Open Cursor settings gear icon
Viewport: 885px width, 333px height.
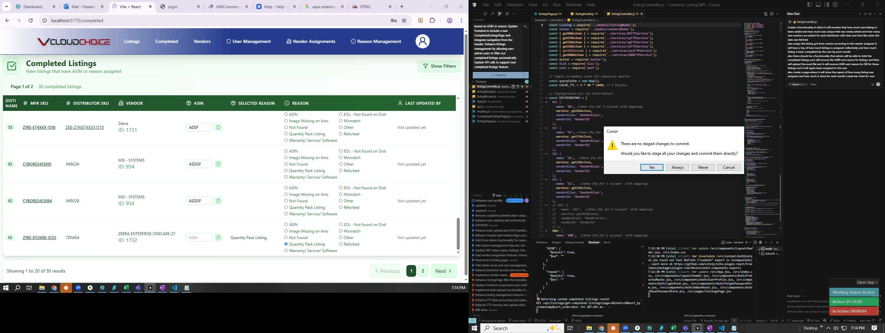point(835,5)
